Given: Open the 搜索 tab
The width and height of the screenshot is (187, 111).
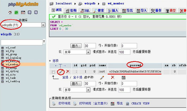Looking at the screenshot, I should click(99, 10).
